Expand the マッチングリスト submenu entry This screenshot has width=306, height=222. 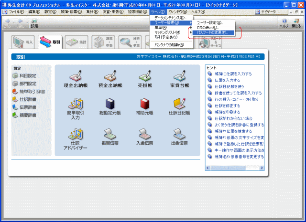171,32
